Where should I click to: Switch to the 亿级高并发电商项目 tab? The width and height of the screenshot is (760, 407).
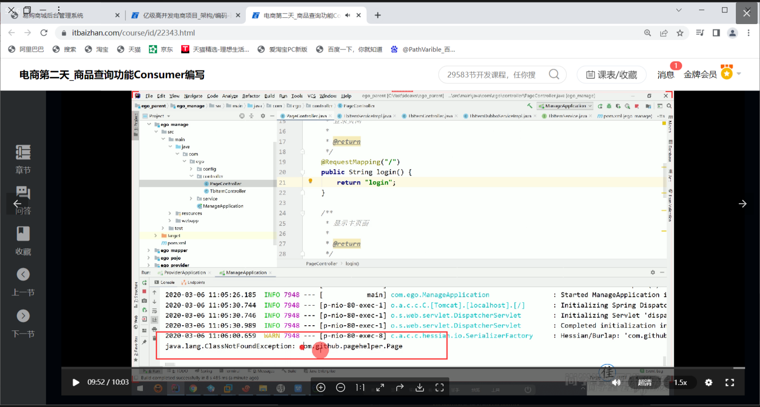(185, 15)
